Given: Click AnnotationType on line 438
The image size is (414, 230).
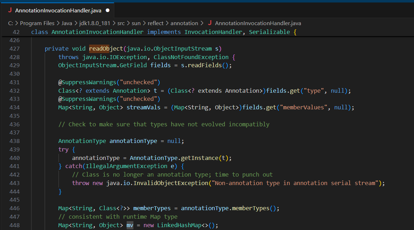Looking at the screenshot, I should [x=82, y=141].
